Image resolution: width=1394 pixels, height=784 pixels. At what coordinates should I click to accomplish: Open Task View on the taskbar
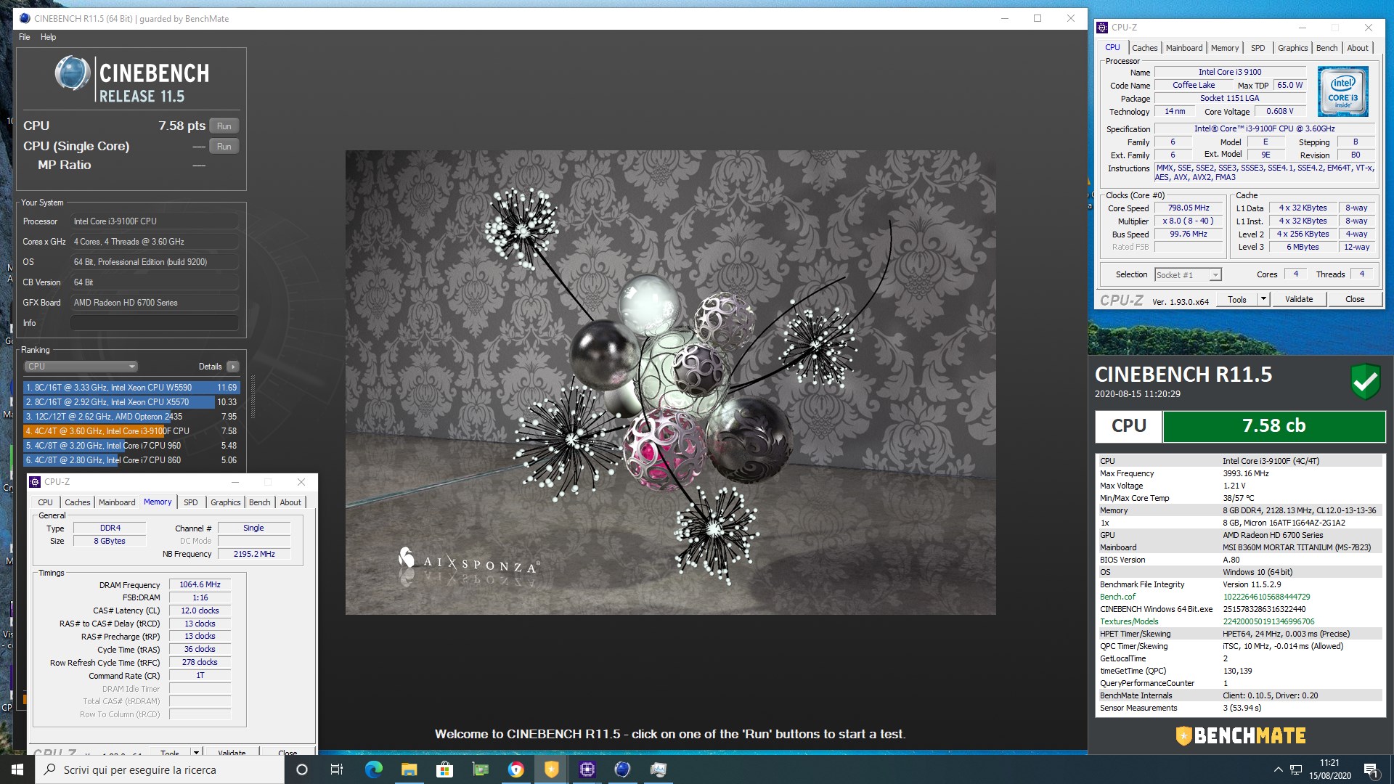(x=337, y=769)
